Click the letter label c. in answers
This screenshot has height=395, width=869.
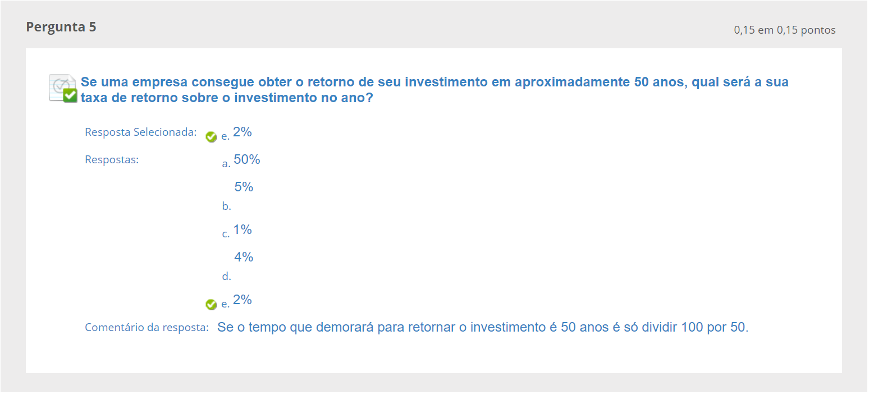click(226, 234)
